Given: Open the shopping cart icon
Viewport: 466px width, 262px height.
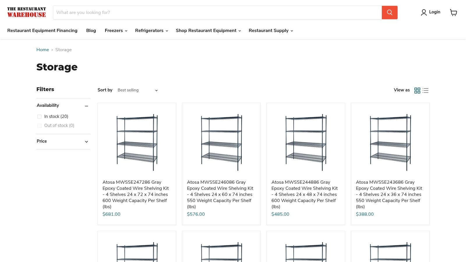Looking at the screenshot, I should tap(453, 13).
